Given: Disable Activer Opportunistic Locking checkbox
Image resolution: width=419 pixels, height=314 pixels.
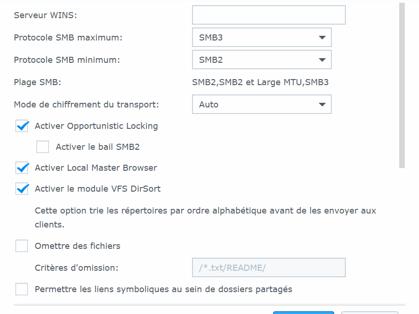Looking at the screenshot, I should (x=22, y=126).
